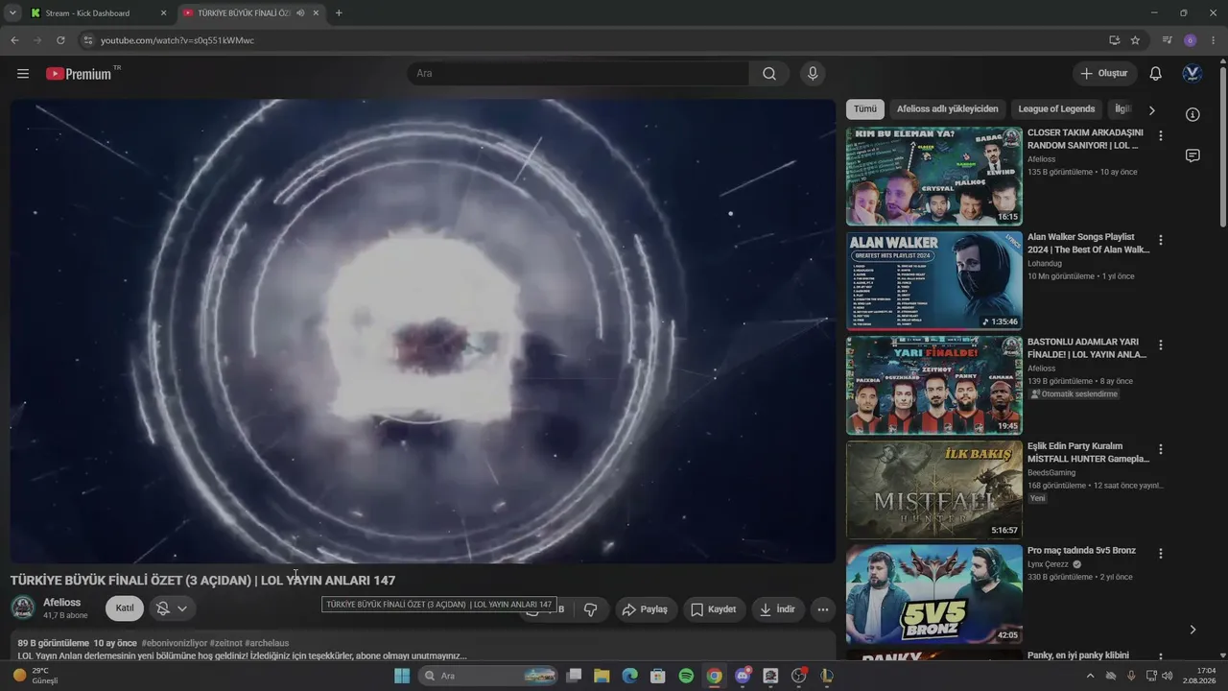The height and width of the screenshot is (691, 1228).
Task: Start voice search with the microphone
Action: [x=813, y=74]
